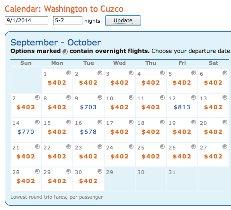
Task: Click the overnight moon icon on September 12
Action: click(194, 97)
